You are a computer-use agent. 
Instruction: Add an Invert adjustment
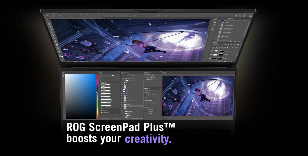point(147,79)
